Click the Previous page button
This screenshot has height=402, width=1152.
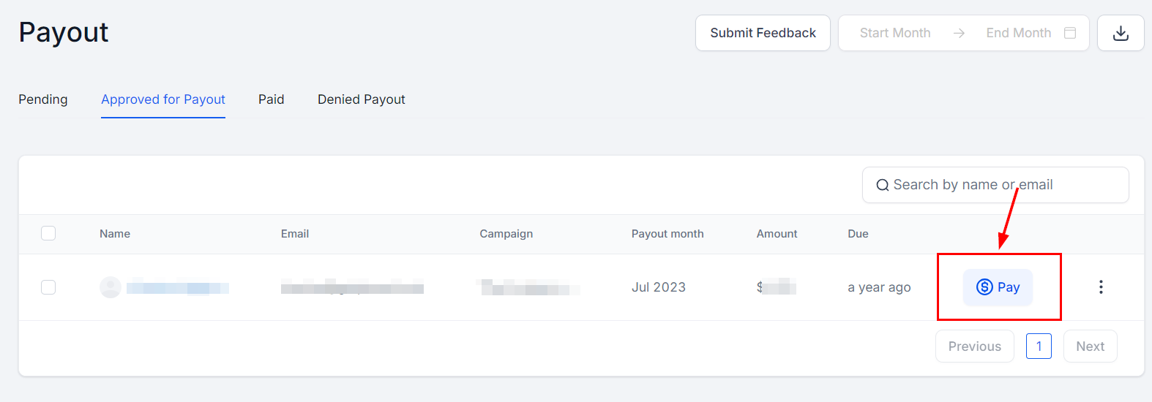coord(974,346)
